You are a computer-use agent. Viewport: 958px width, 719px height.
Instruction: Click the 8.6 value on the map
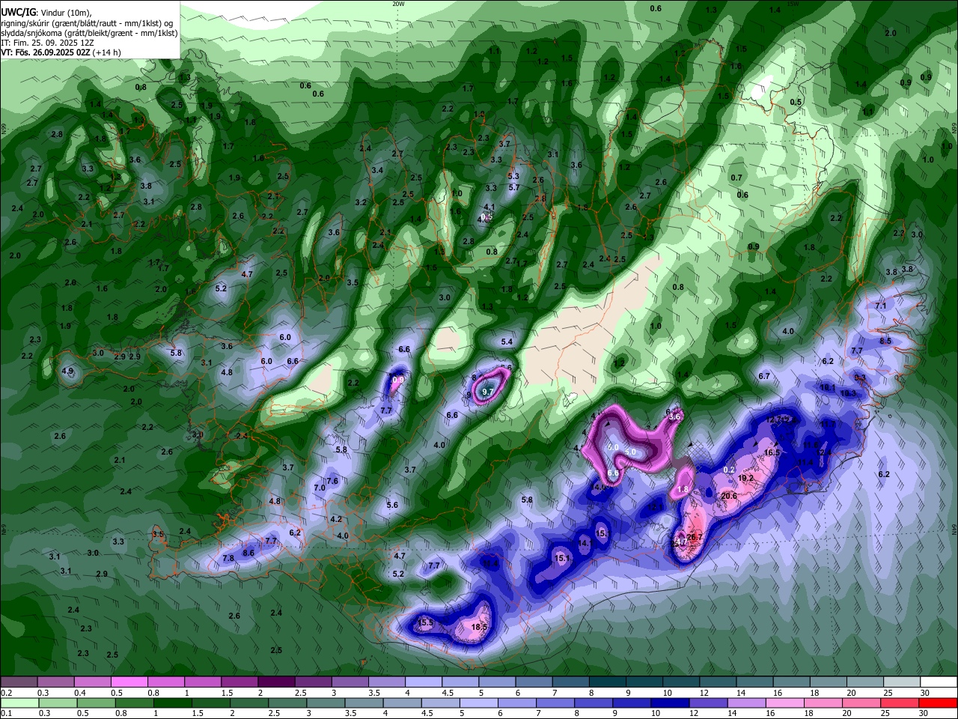click(x=249, y=553)
